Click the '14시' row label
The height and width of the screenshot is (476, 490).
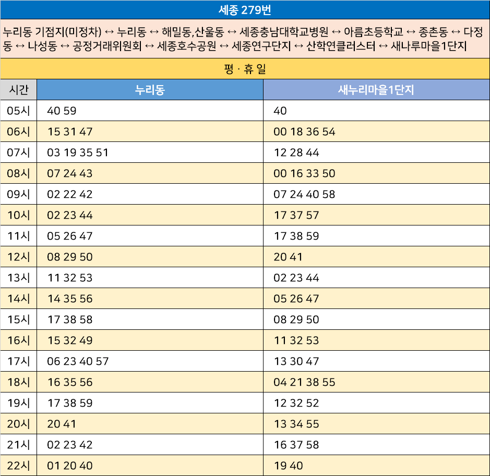click(18, 299)
